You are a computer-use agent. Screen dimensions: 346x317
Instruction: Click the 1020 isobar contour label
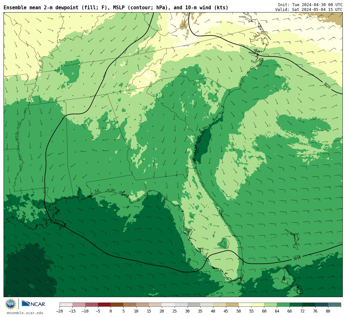pos(327,86)
